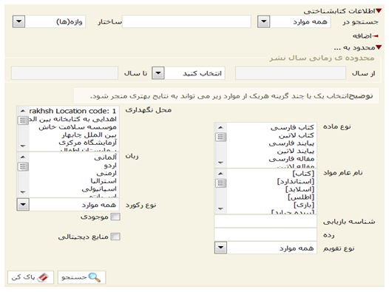
Task: Click the از سال year input
Action: click(x=291, y=73)
